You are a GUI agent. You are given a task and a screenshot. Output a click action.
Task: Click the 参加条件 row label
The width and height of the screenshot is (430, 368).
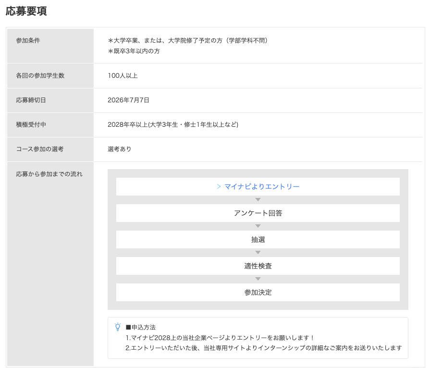pos(28,40)
